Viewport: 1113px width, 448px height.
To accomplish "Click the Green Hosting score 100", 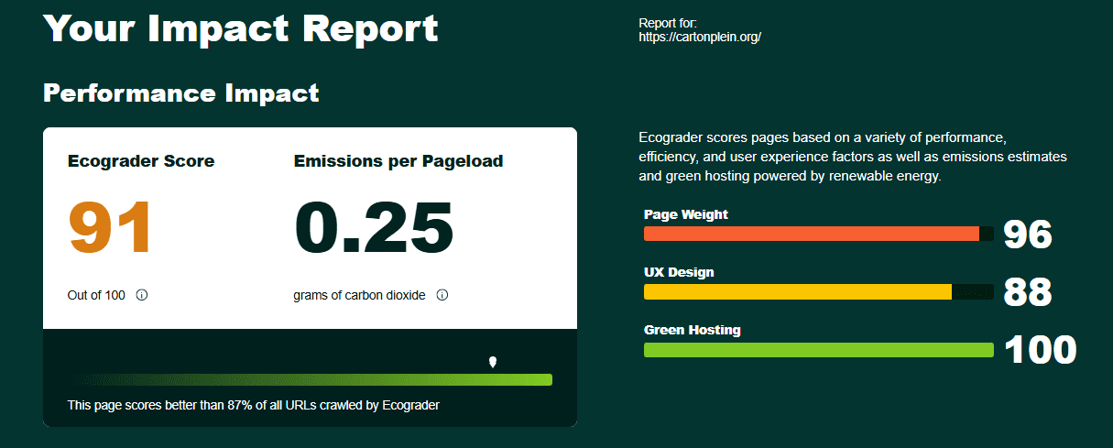I will [1040, 350].
